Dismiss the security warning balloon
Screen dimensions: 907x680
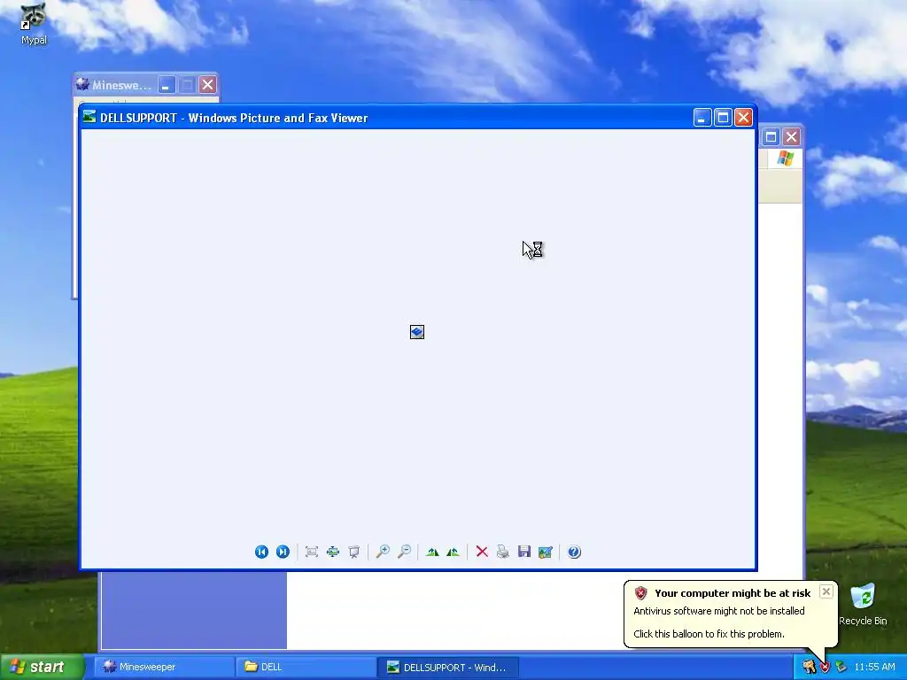point(826,591)
